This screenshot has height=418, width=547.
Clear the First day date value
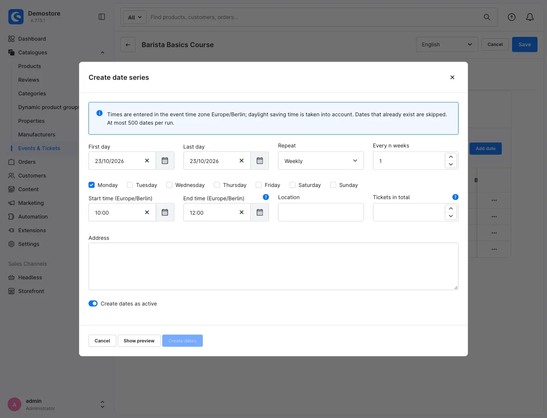click(x=147, y=161)
